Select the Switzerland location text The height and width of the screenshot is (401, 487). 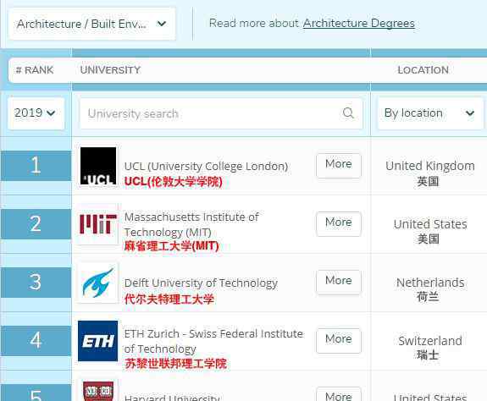click(x=430, y=341)
